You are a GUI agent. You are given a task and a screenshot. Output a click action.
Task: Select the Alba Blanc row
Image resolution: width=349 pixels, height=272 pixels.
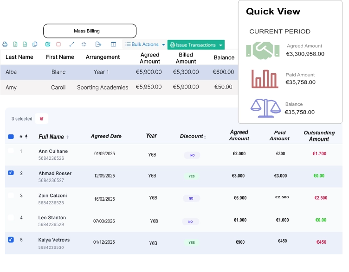click(x=119, y=72)
